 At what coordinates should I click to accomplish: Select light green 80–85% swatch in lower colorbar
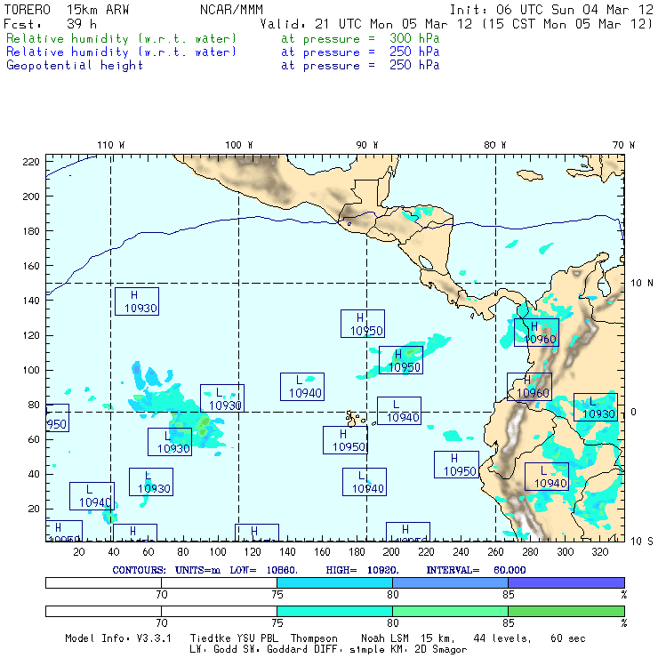point(450,611)
